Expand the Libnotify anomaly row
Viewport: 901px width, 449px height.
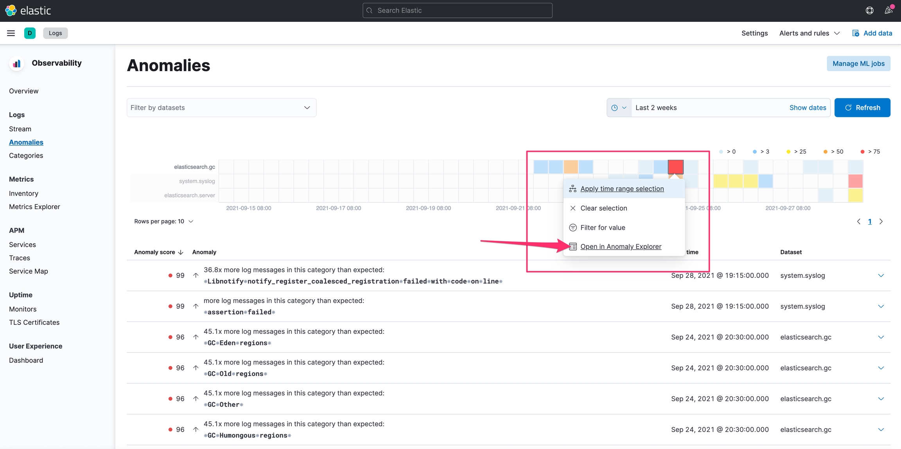point(881,275)
